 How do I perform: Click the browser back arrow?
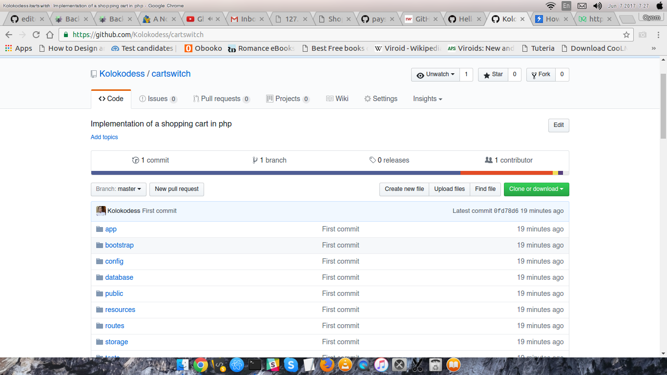point(9,35)
